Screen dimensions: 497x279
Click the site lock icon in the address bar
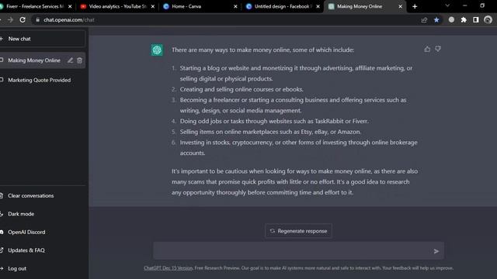point(38,19)
